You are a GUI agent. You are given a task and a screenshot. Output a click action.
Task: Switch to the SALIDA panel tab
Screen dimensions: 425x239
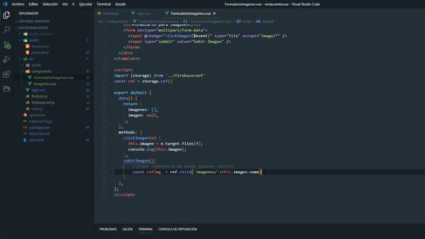[127, 229]
